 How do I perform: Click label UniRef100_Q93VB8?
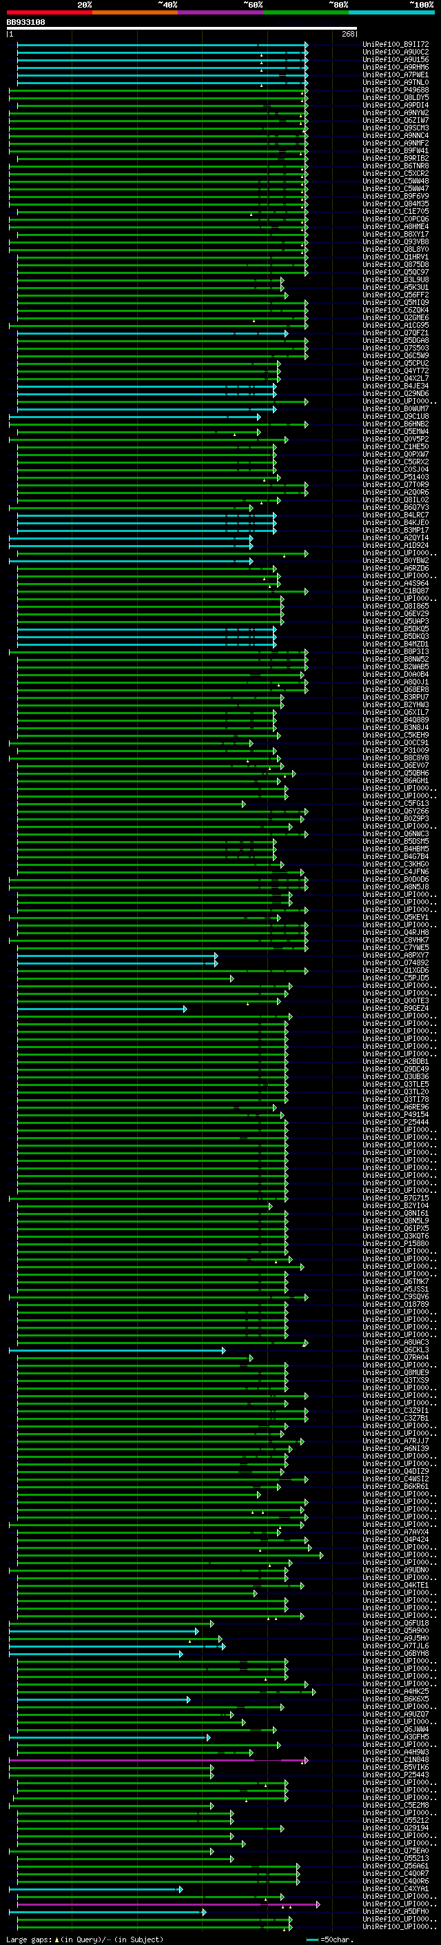[396, 241]
